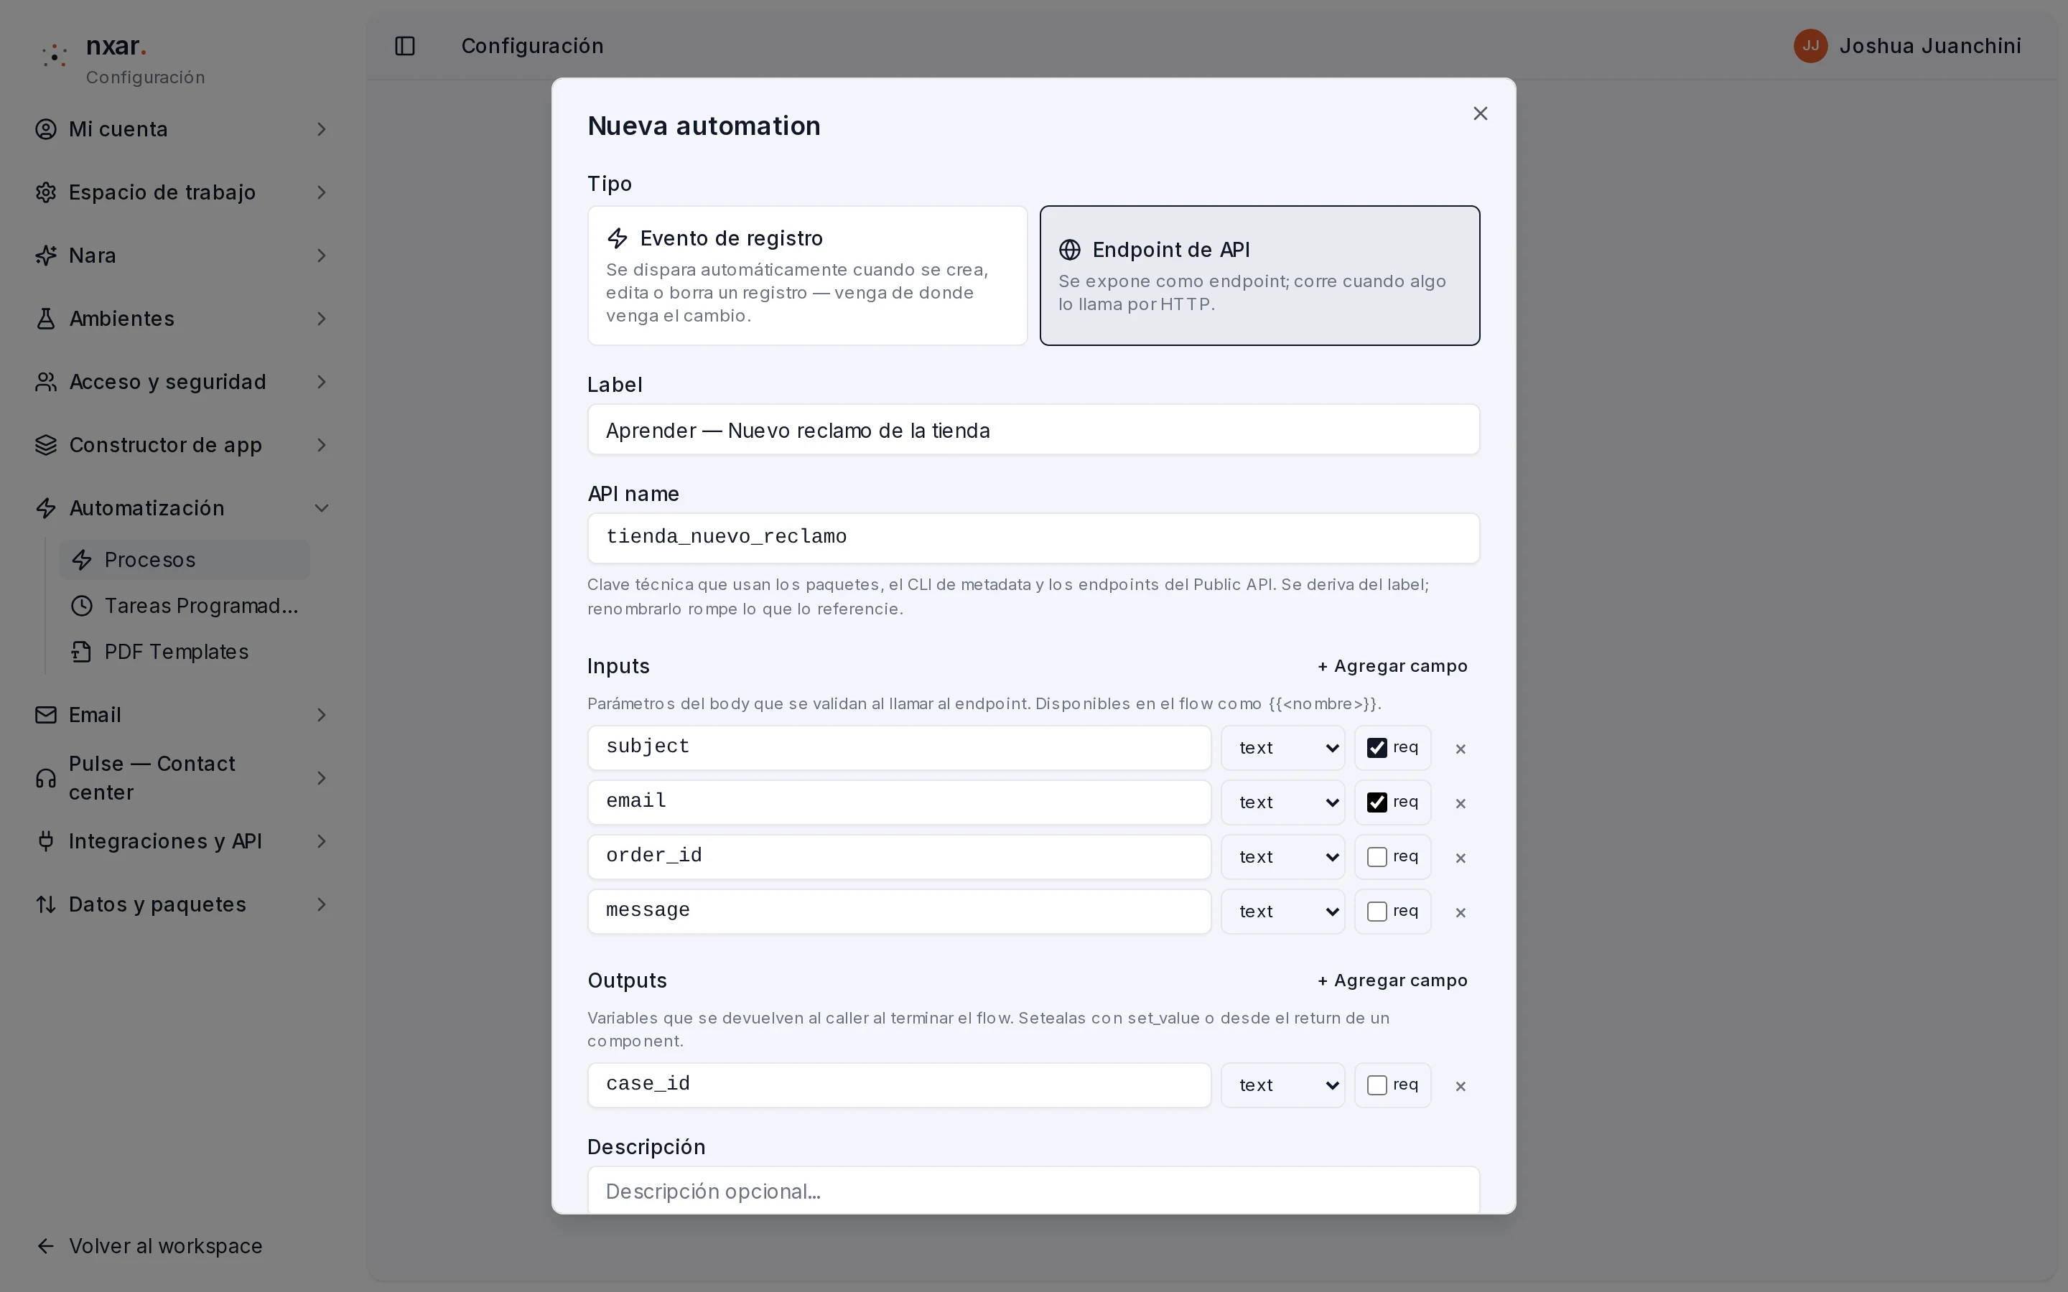Image resolution: width=2068 pixels, height=1292 pixels.
Task: Delete the order_id input row
Action: [x=1461, y=858]
